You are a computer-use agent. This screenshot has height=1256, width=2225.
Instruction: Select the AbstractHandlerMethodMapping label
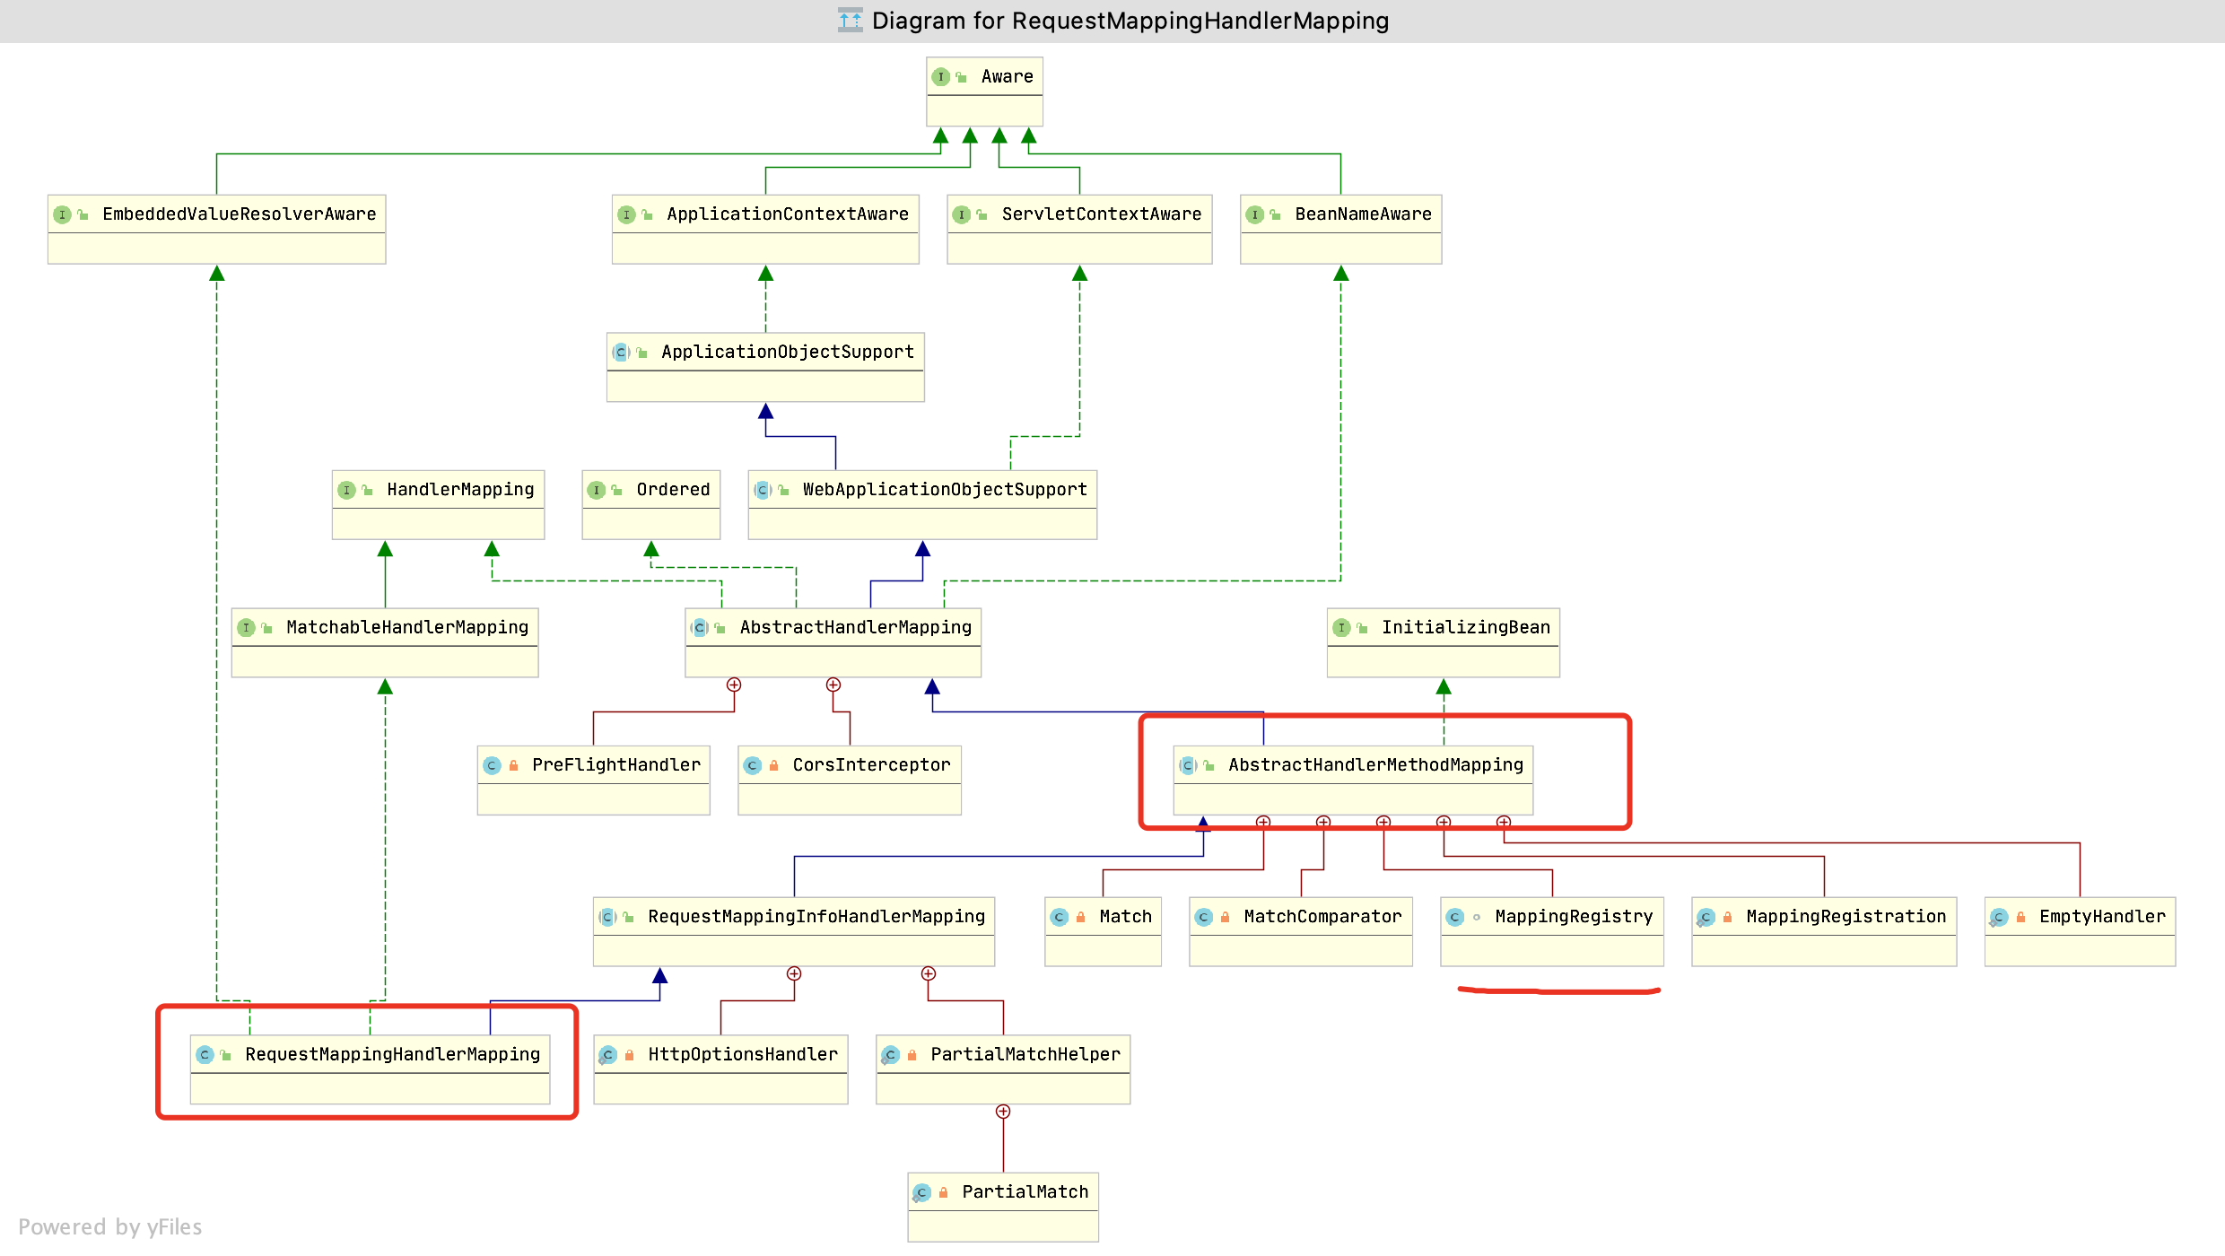click(x=1376, y=765)
